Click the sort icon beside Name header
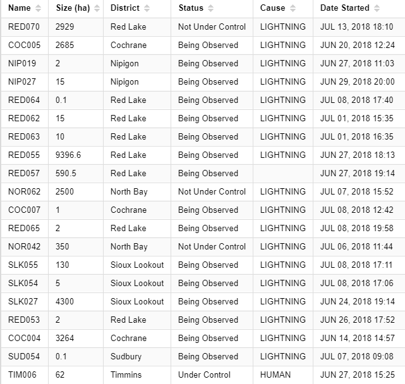 point(39,8)
